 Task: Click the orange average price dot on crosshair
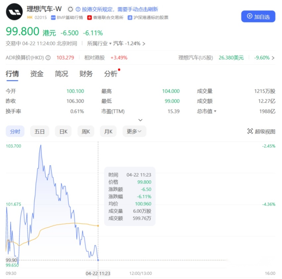98,226
